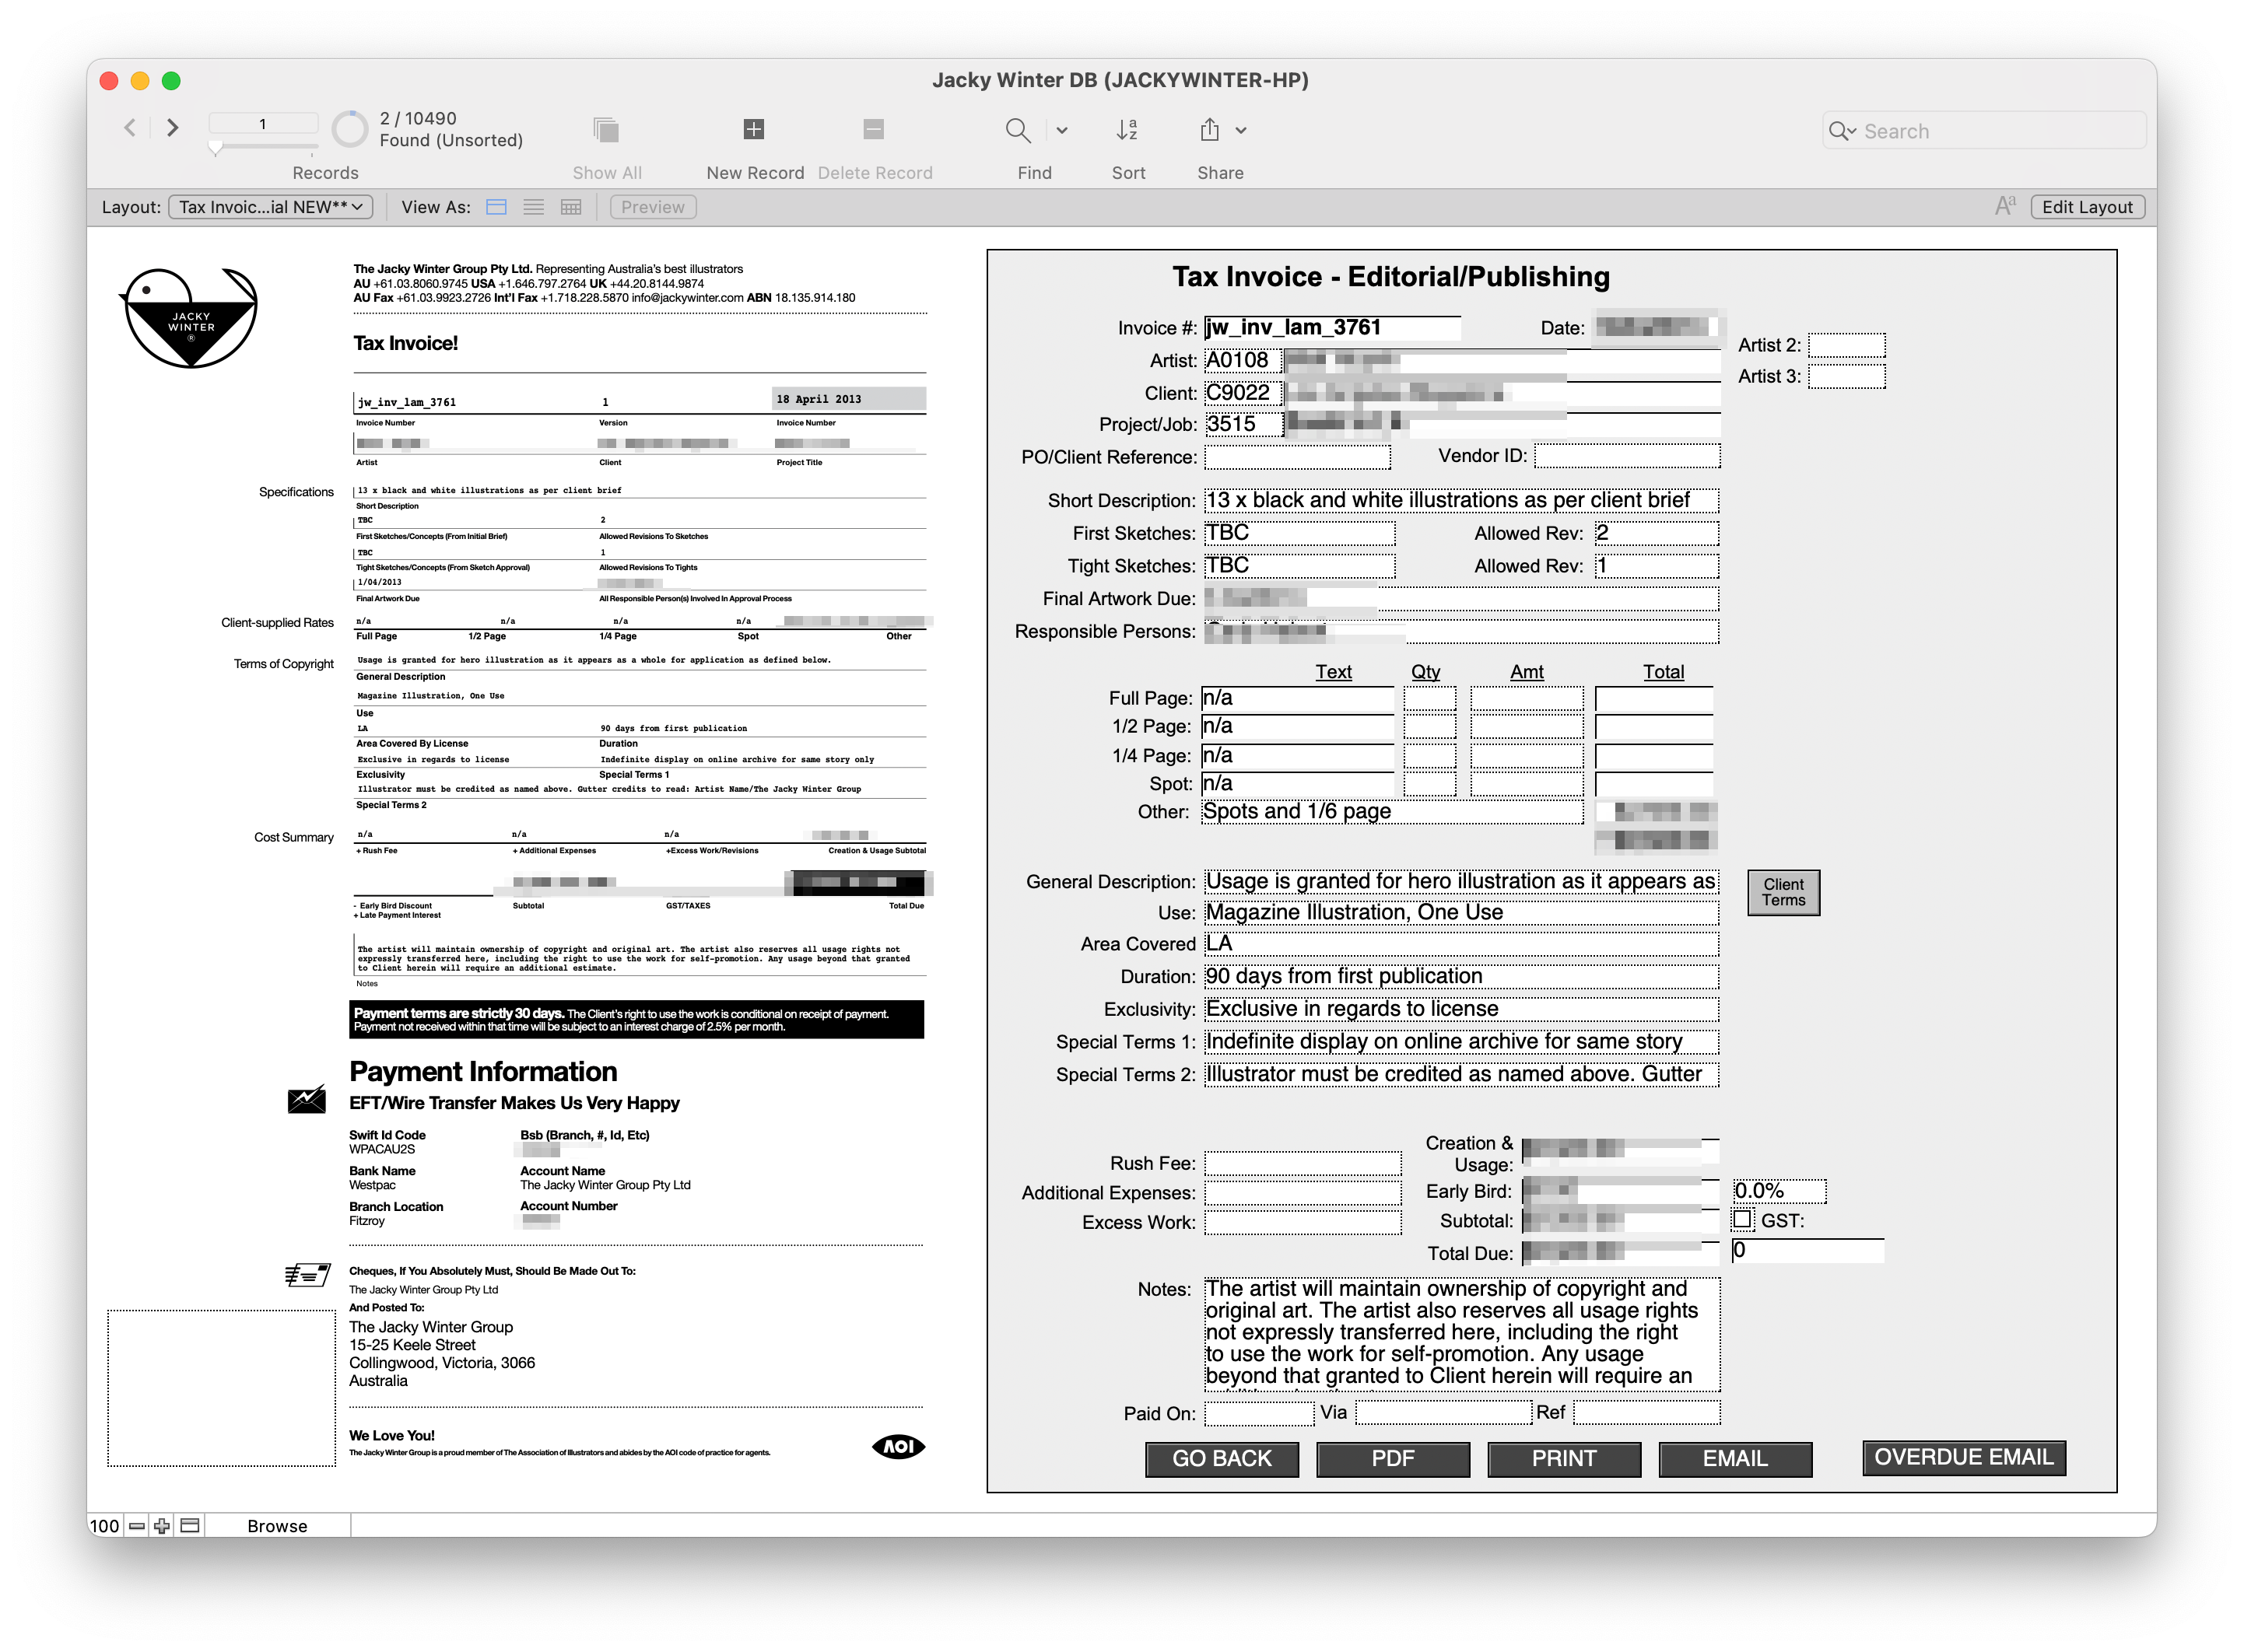The width and height of the screenshot is (2244, 1652).
Task: Switch to List view icon
Action: [535, 207]
